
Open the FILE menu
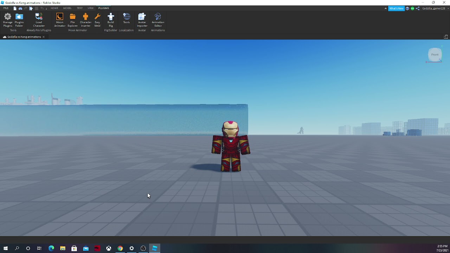[6, 8]
